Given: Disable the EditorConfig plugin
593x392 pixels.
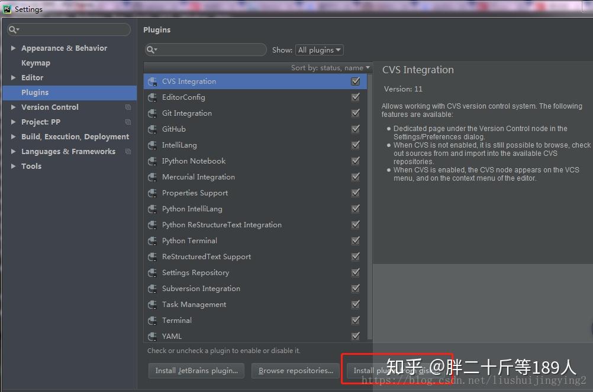Looking at the screenshot, I should [x=355, y=97].
